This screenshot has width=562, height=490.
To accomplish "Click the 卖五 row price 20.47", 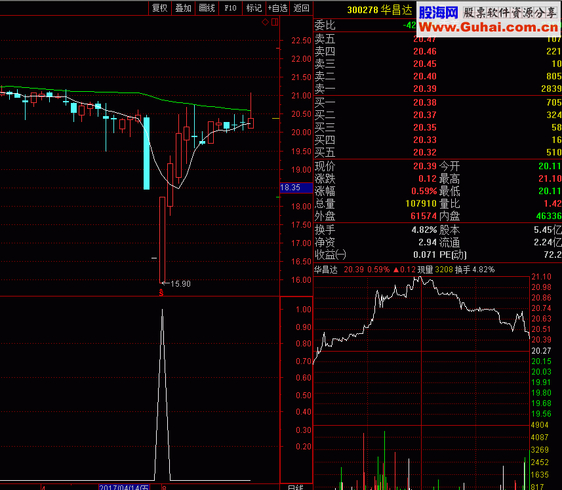I will 425,39.
